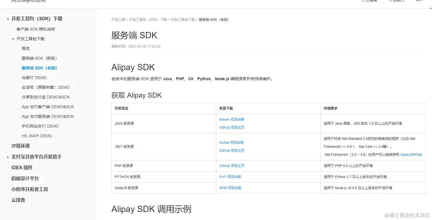Screen dimensions: 432x220
Task: Click 开发工具包下载 breadcrumb link
Action: pyautogui.click(x=183, y=20)
